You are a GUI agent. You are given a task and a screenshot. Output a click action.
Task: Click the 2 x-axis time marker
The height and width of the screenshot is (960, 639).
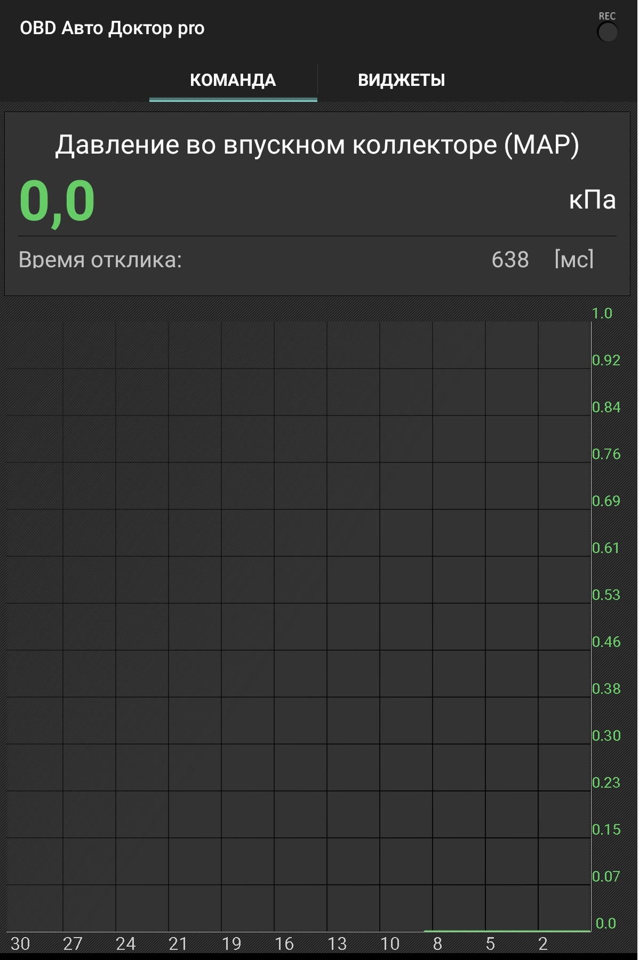[x=543, y=944]
